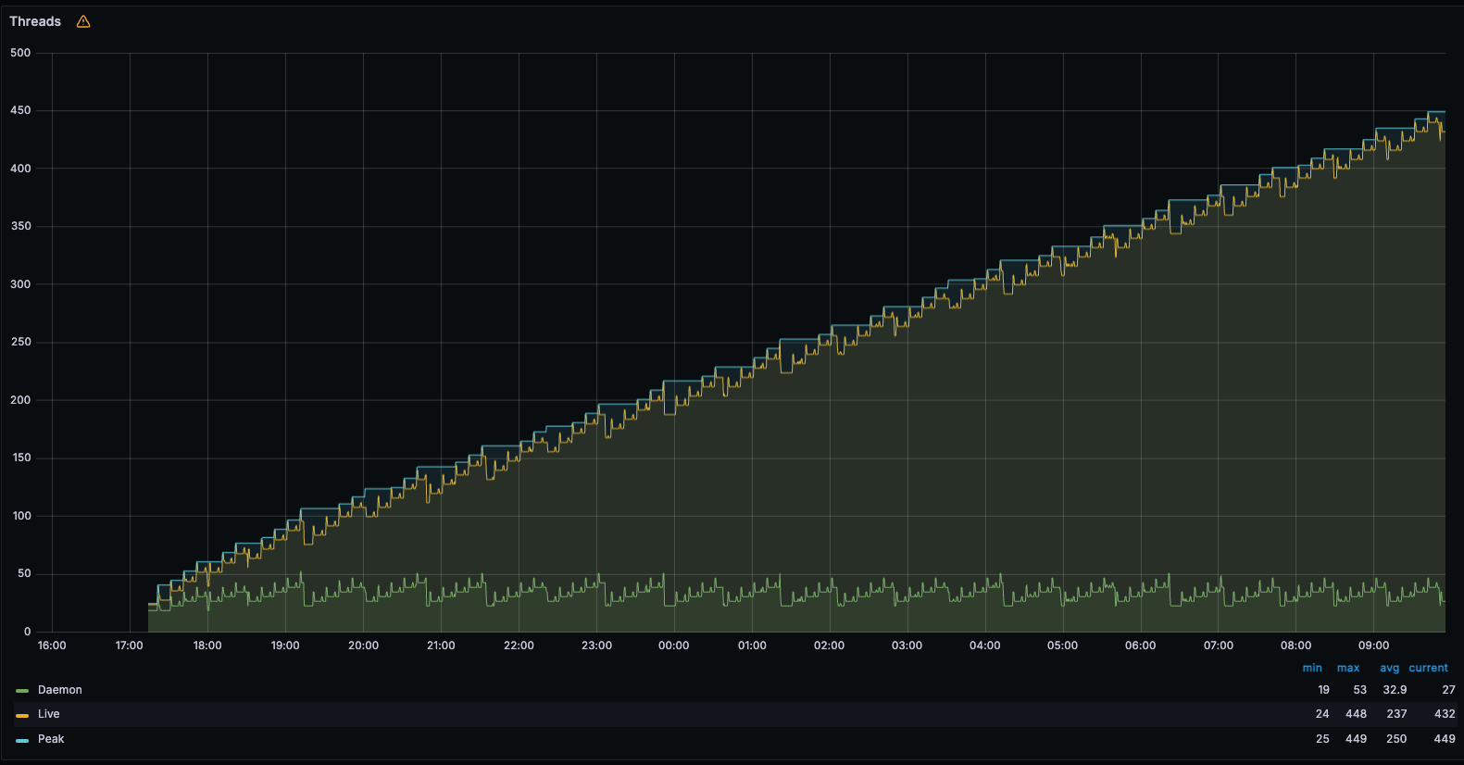Click the 09:00 time axis label
Screen dimensions: 1464x765
[x=1374, y=646]
